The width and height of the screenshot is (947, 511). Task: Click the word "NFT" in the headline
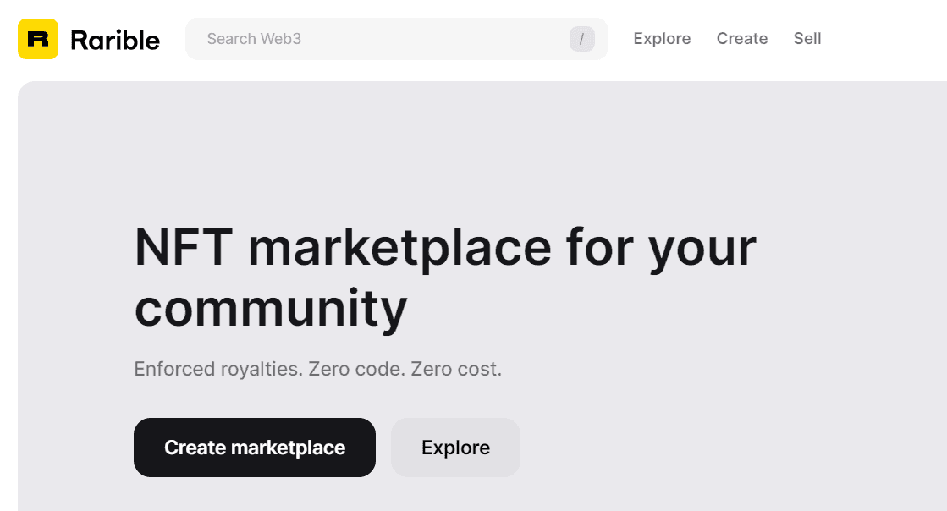[x=184, y=248]
